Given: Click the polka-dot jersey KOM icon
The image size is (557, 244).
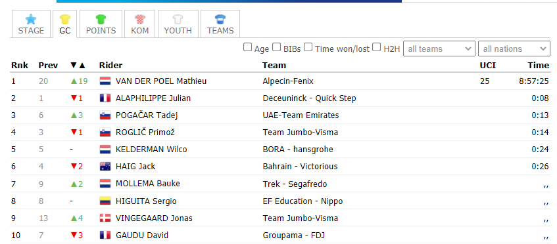Looking at the screenshot, I should click(x=139, y=19).
